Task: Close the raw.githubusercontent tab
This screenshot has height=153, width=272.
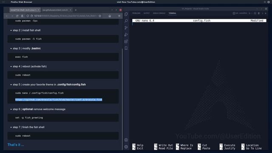Action: click(70, 10)
